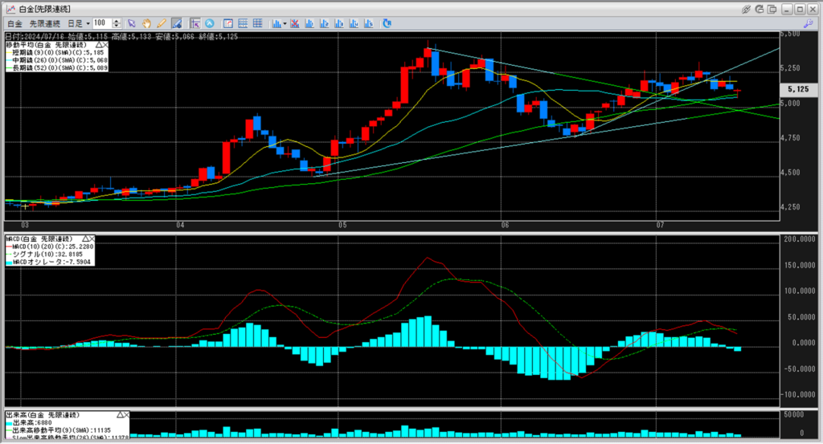Open the bar chart indicator dropdown arrow

tap(285, 23)
